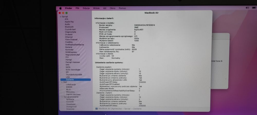Collapse the Sprzęt section
257x115 pixels.
pos(61,17)
